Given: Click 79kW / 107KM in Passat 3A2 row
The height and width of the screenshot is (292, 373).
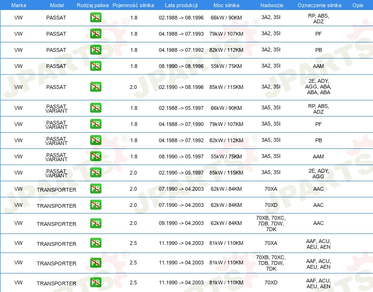Looking at the screenshot, I should tap(226, 34).
